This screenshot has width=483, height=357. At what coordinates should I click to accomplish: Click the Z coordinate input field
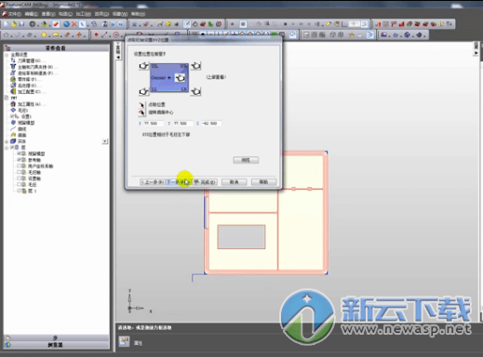(211, 124)
